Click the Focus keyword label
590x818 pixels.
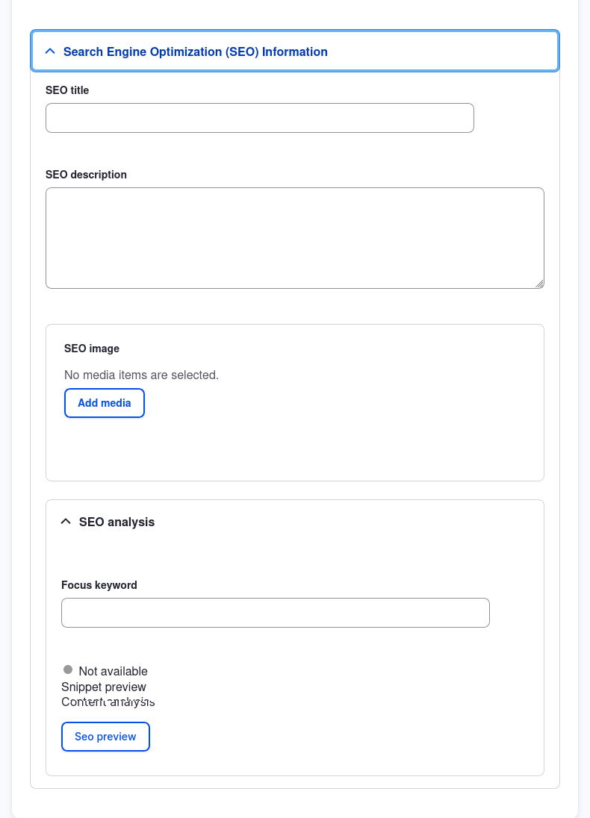99,585
